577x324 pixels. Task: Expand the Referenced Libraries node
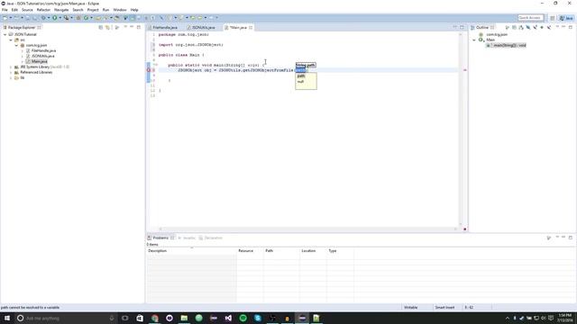tap(11, 72)
